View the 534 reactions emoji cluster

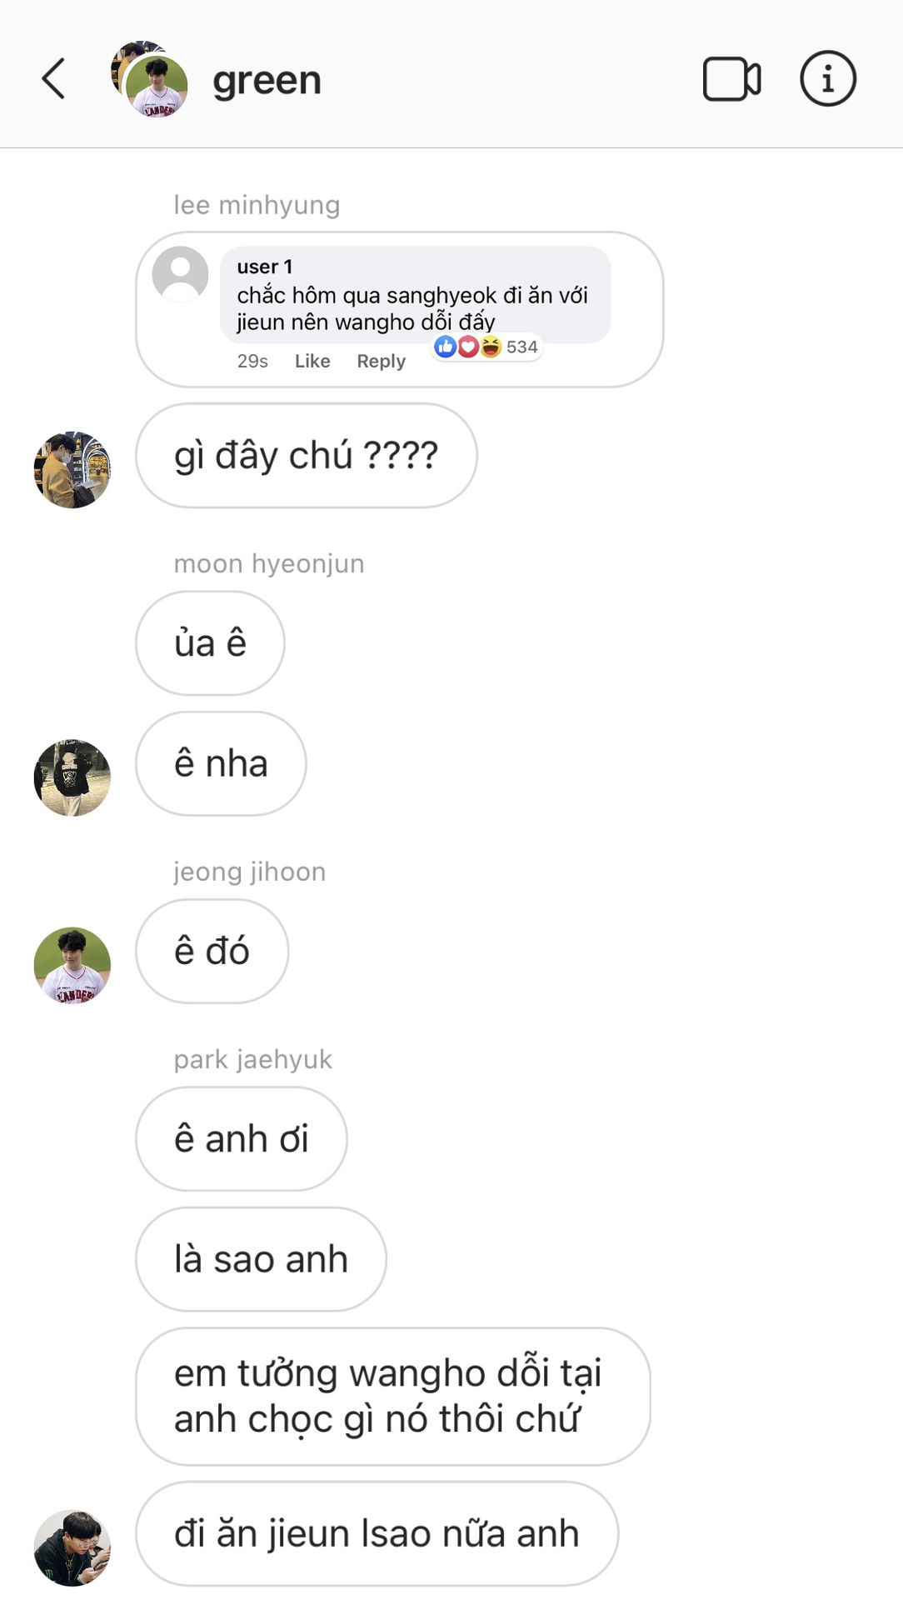click(x=487, y=347)
